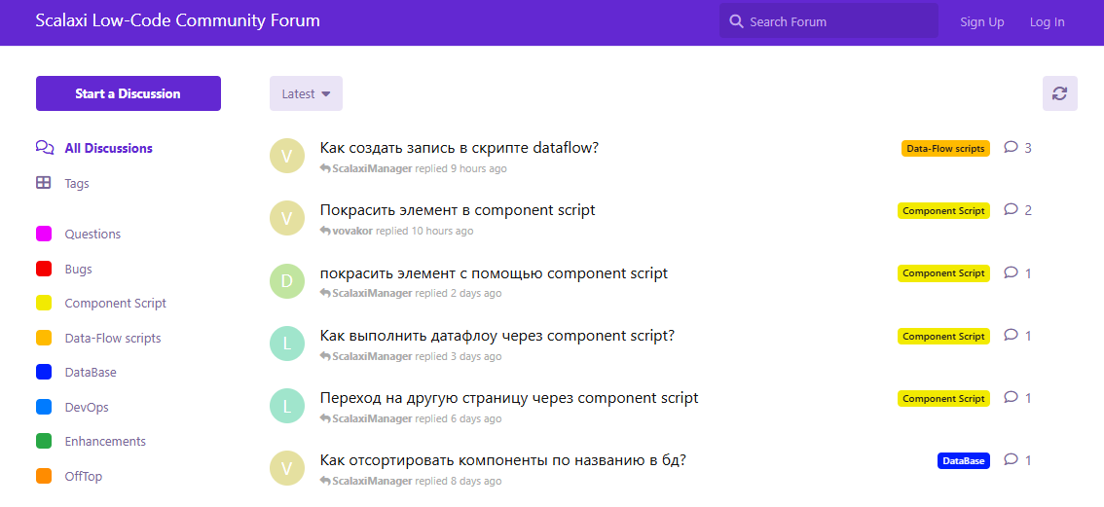The image size is (1104, 507).
Task: Click the green D avatar icon
Action: (x=286, y=281)
